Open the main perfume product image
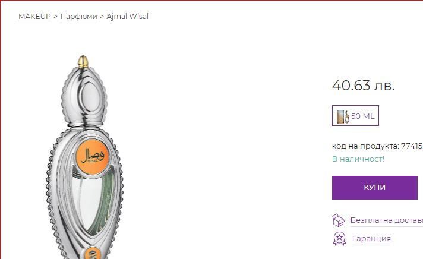This screenshot has height=259, width=423. tap(84, 157)
